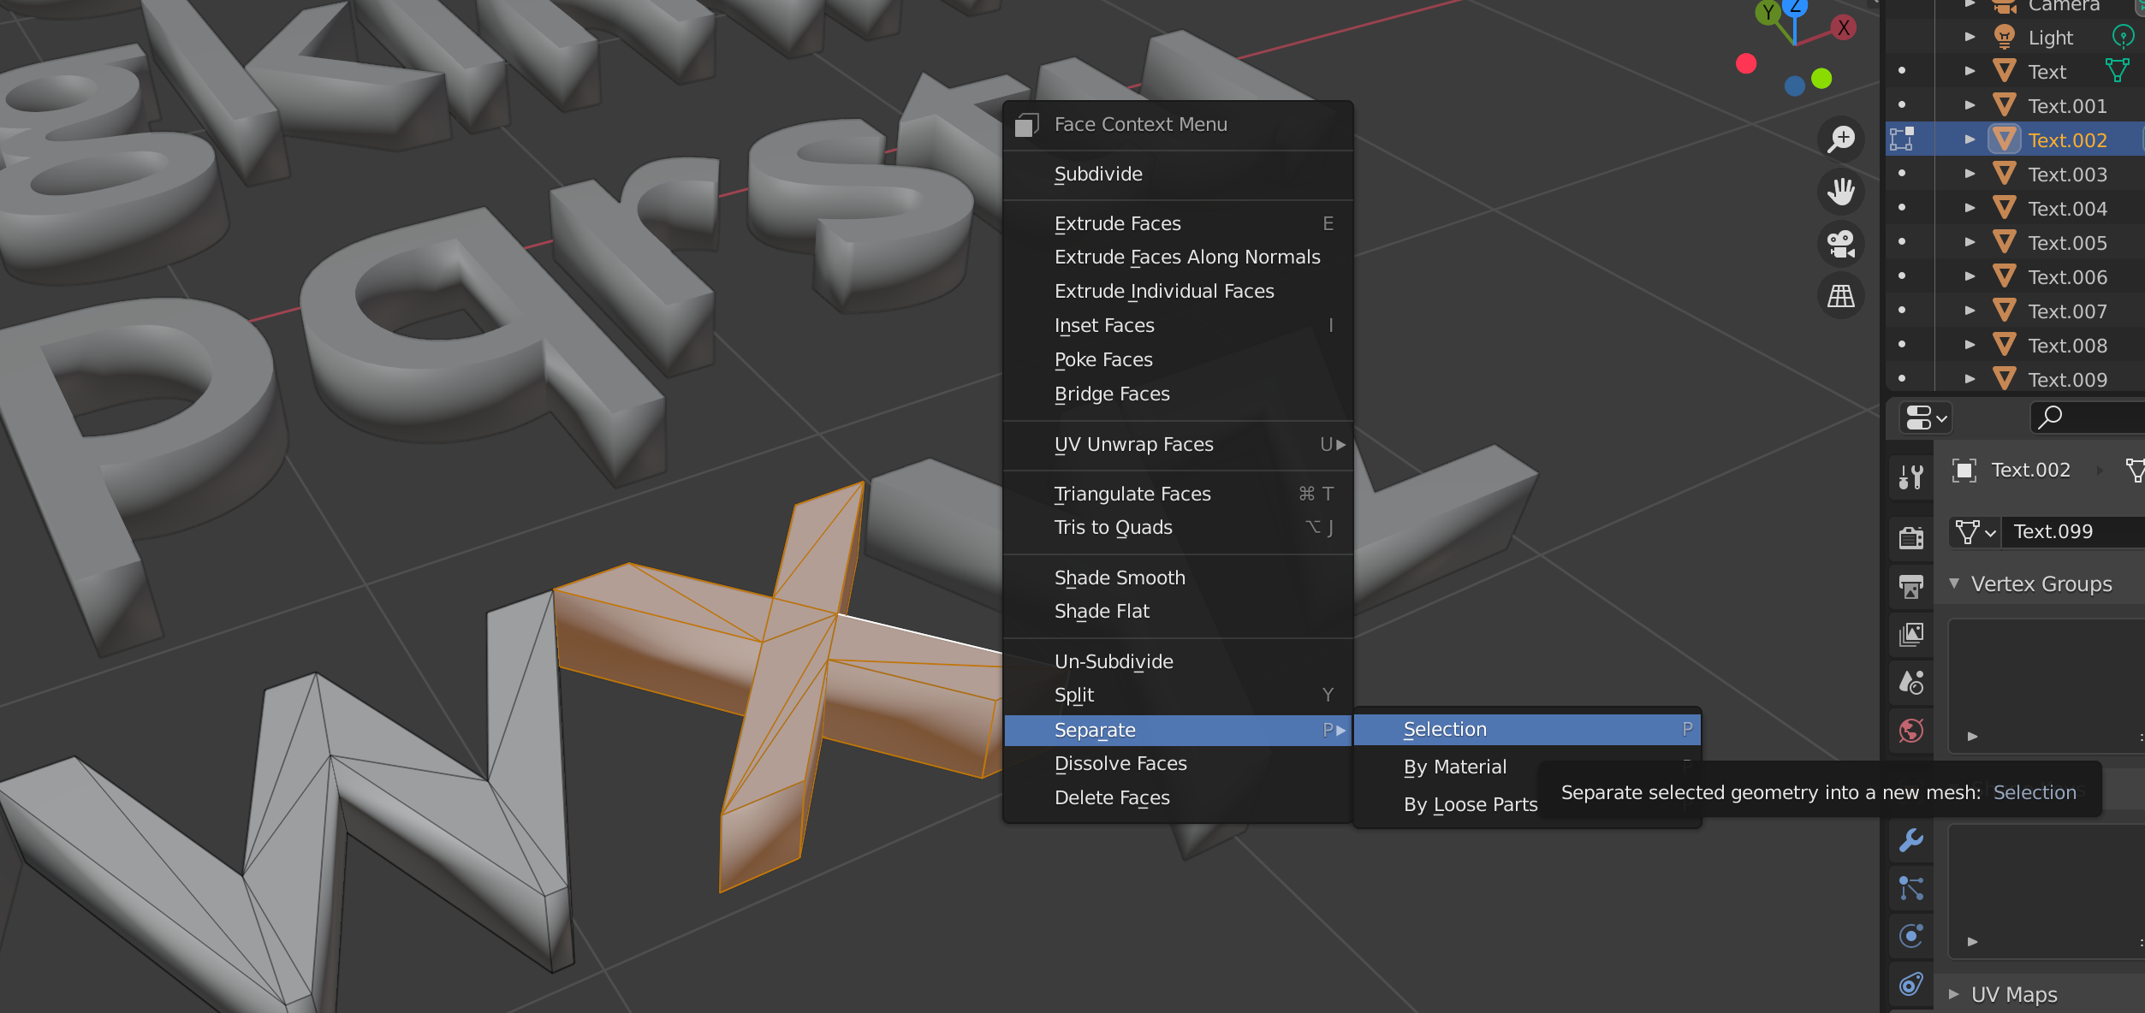Viewport: 2145px width, 1013px height.
Task: Open the Output properties printer tab
Action: click(1910, 586)
